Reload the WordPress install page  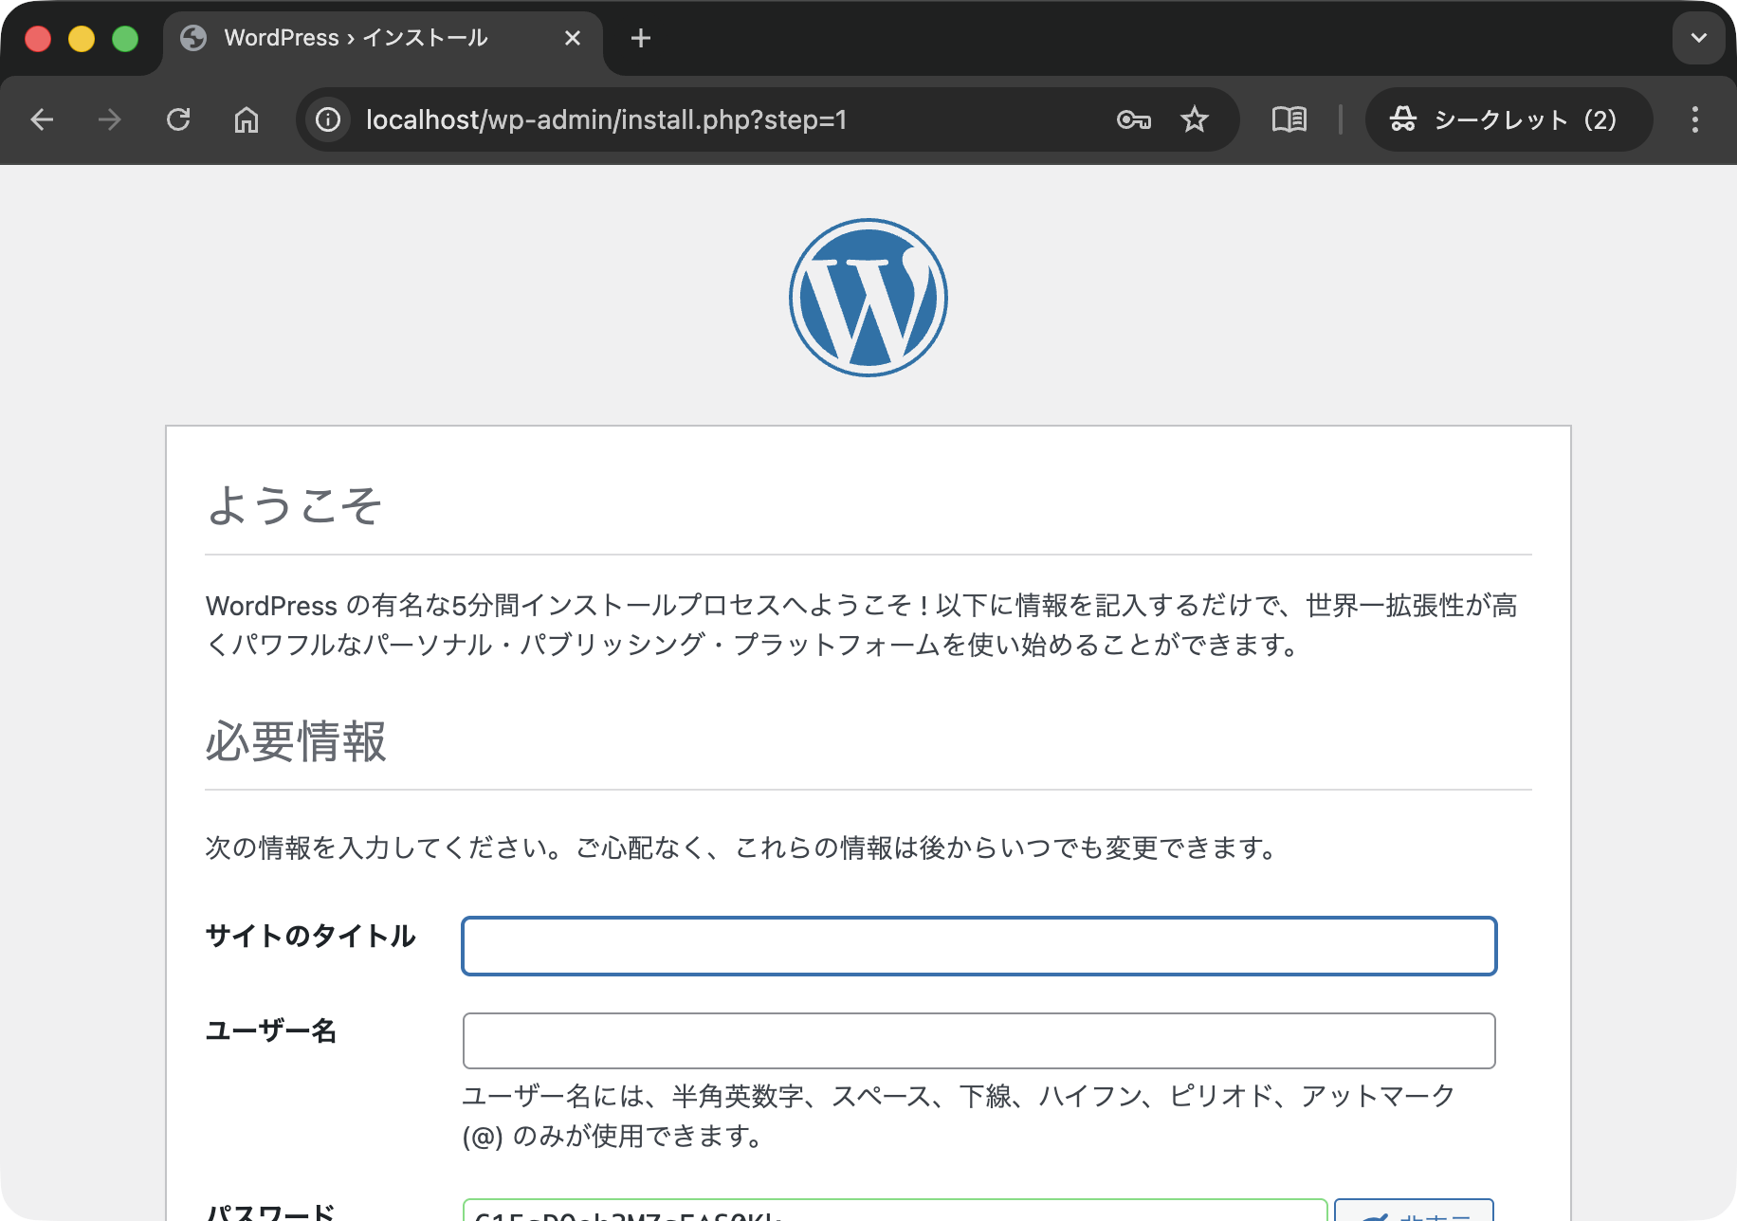point(178,119)
